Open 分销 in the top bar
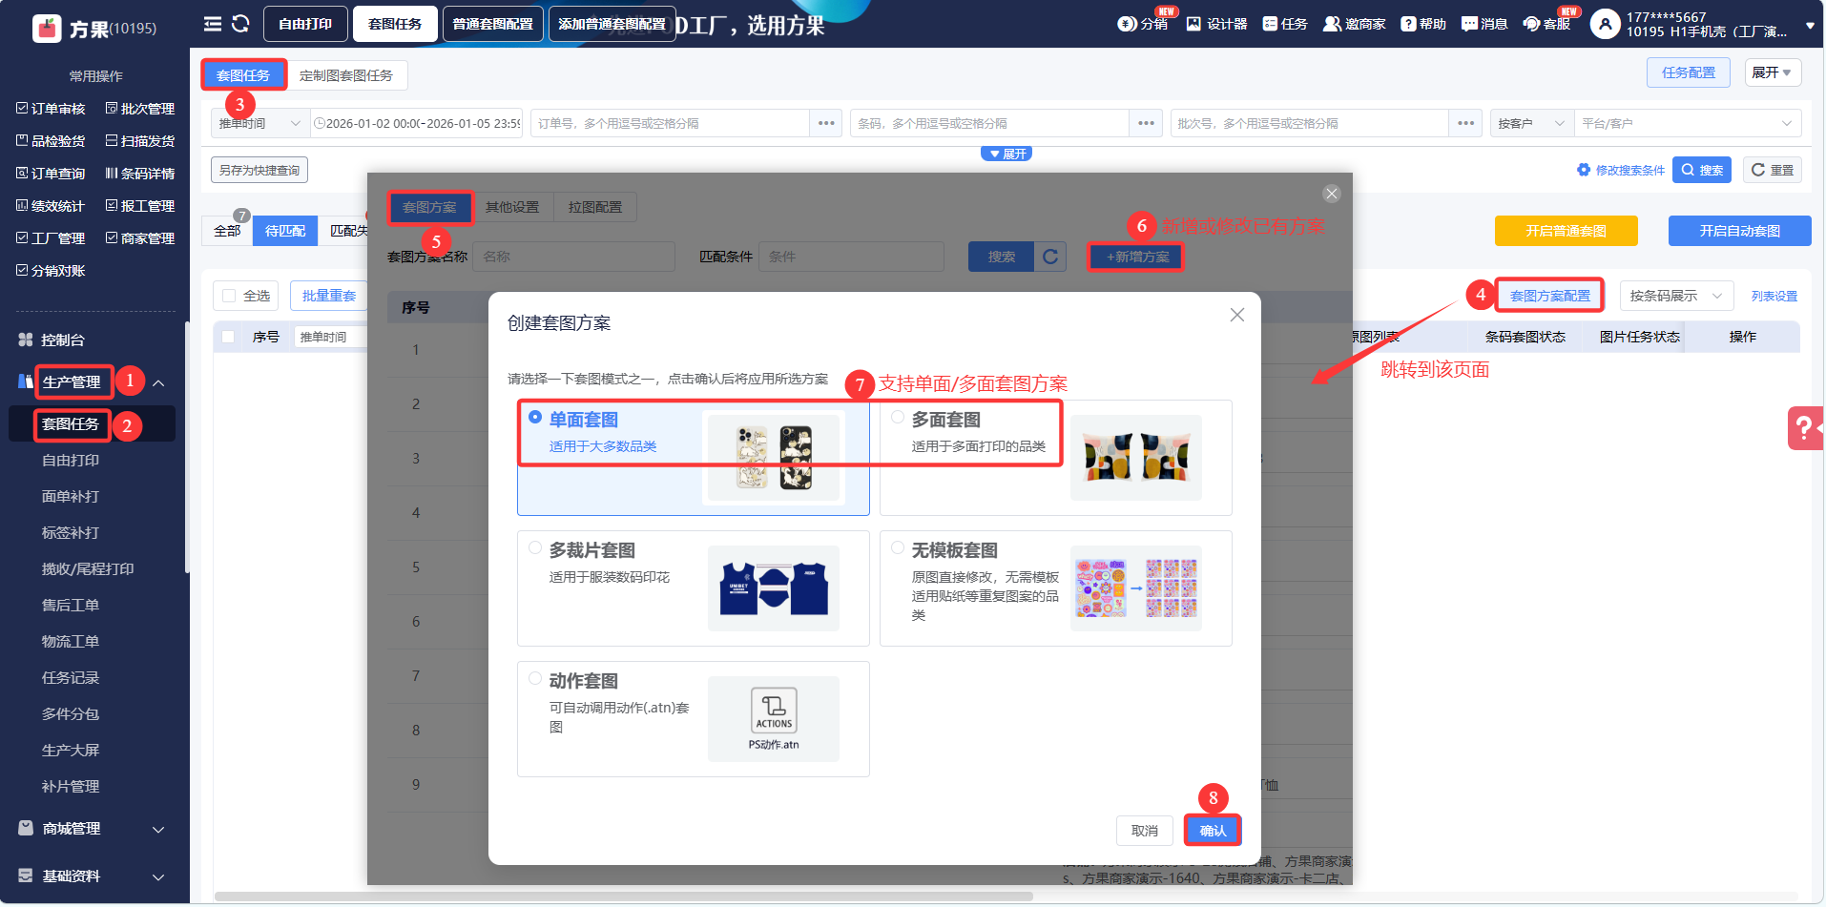This screenshot has height=907, width=1826. coord(1143,24)
